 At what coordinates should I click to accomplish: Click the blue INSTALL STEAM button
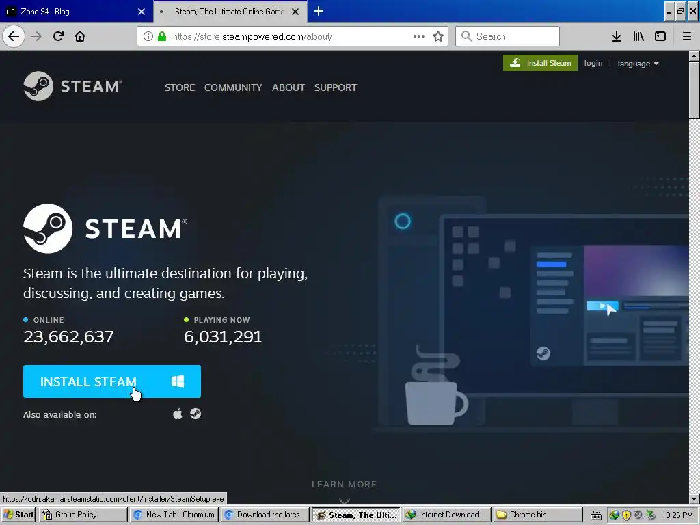112,381
